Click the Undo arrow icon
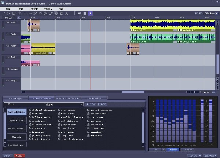Screen dimensions: 220x158 click(25, 14)
